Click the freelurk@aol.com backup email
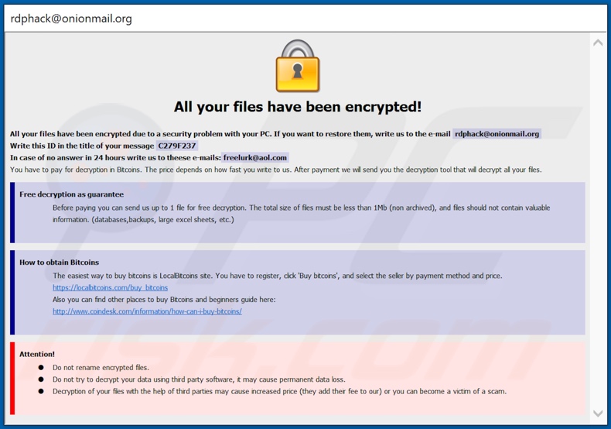Image resolution: width=611 pixels, height=429 pixels. click(x=255, y=157)
